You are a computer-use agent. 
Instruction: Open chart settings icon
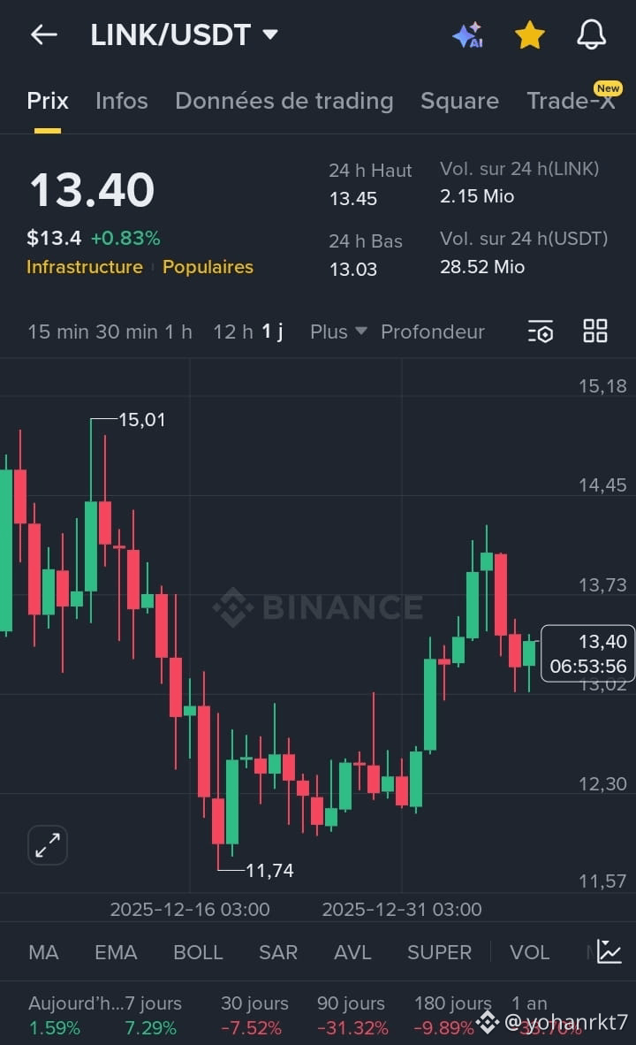(540, 332)
